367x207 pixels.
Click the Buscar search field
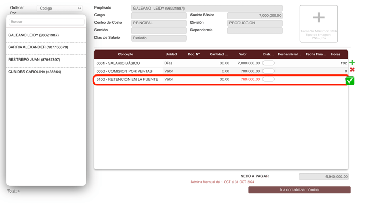(46, 22)
